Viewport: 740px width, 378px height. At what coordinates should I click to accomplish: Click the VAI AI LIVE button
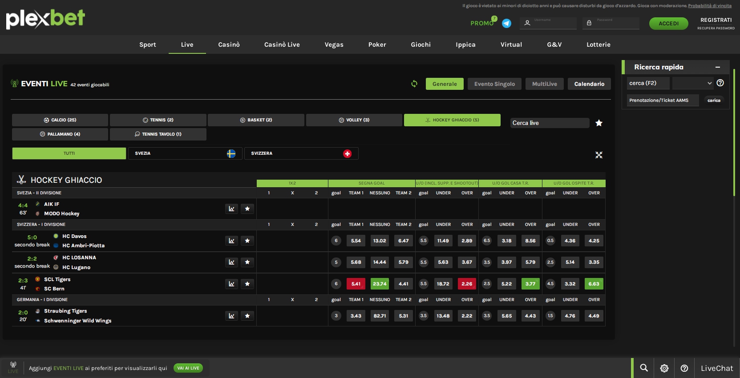click(x=188, y=368)
